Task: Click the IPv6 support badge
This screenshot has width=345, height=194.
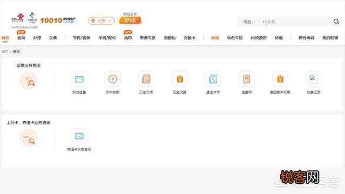Action: pyautogui.click(x=130, y=20)
